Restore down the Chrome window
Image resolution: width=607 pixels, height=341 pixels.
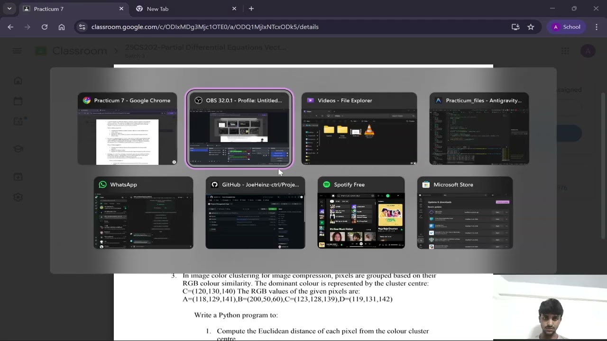coord(574,9)
